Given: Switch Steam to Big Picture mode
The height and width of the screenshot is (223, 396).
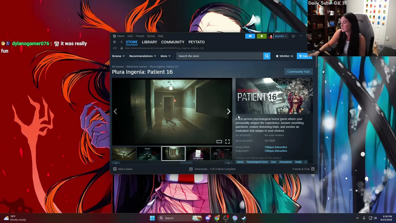Looking at the screenshot, I should point(293,36).
